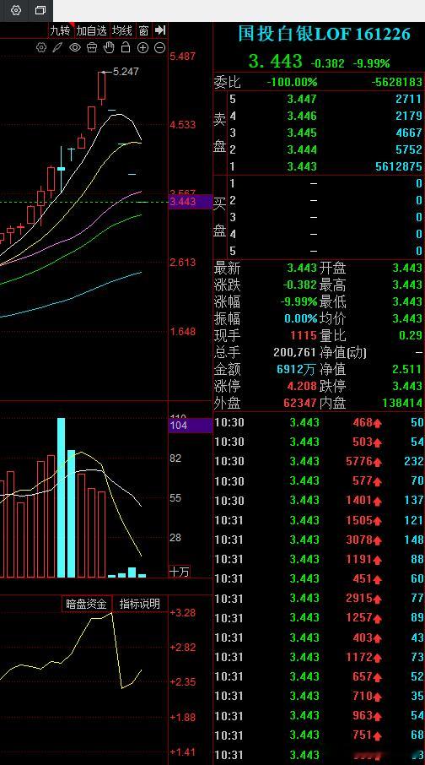Select the drawing pen tool on the chart toolbar
This screenshot has width=425, height=765.
pyautogui.click(x=57, y=48)
